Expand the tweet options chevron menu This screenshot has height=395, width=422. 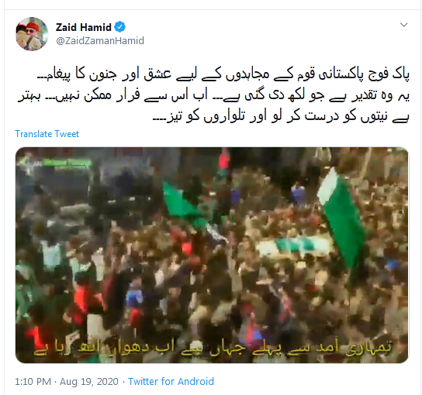(403, 25)
